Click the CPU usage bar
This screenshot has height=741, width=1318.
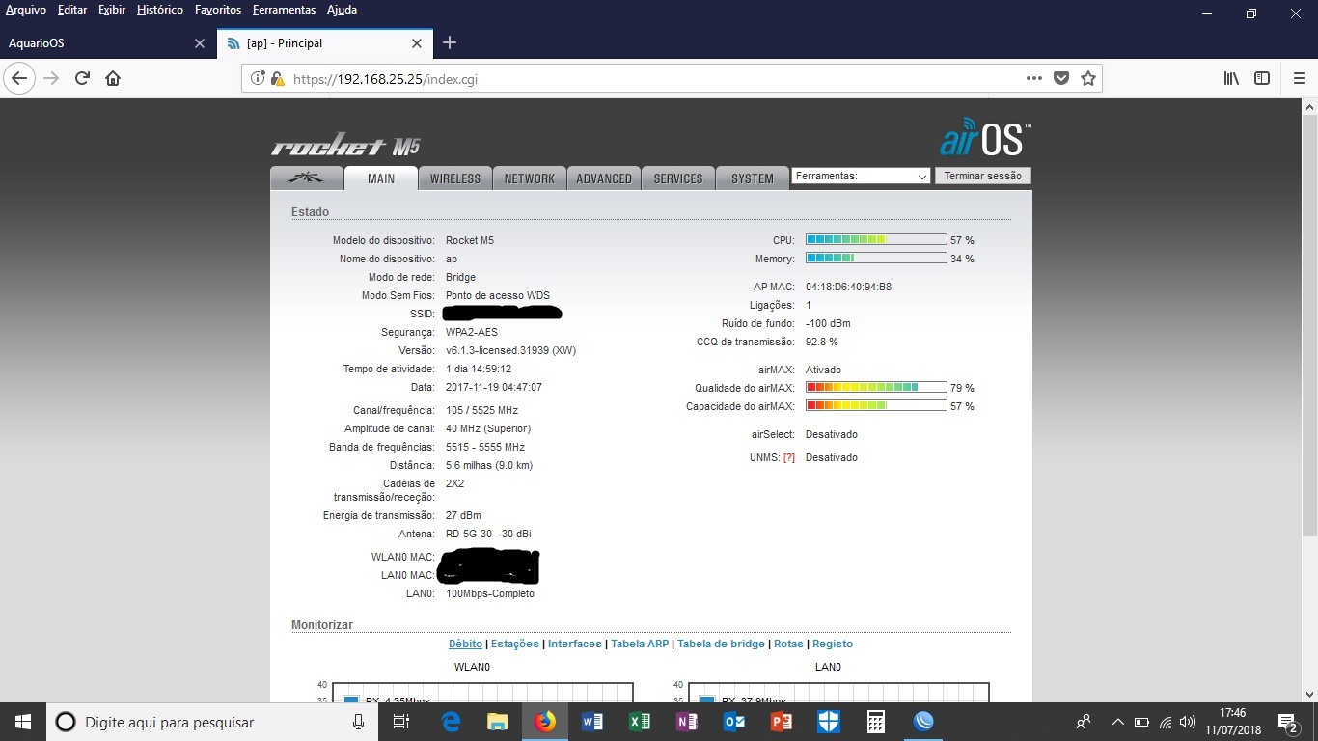(x=876, y=239)
